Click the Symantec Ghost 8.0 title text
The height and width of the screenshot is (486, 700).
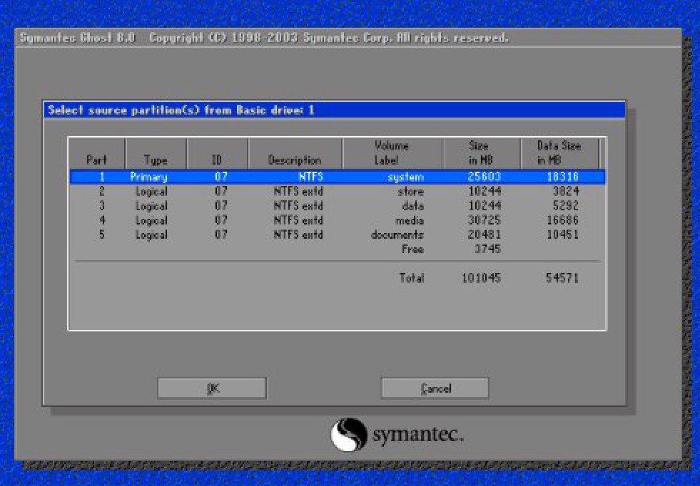(x=77, y=38)
